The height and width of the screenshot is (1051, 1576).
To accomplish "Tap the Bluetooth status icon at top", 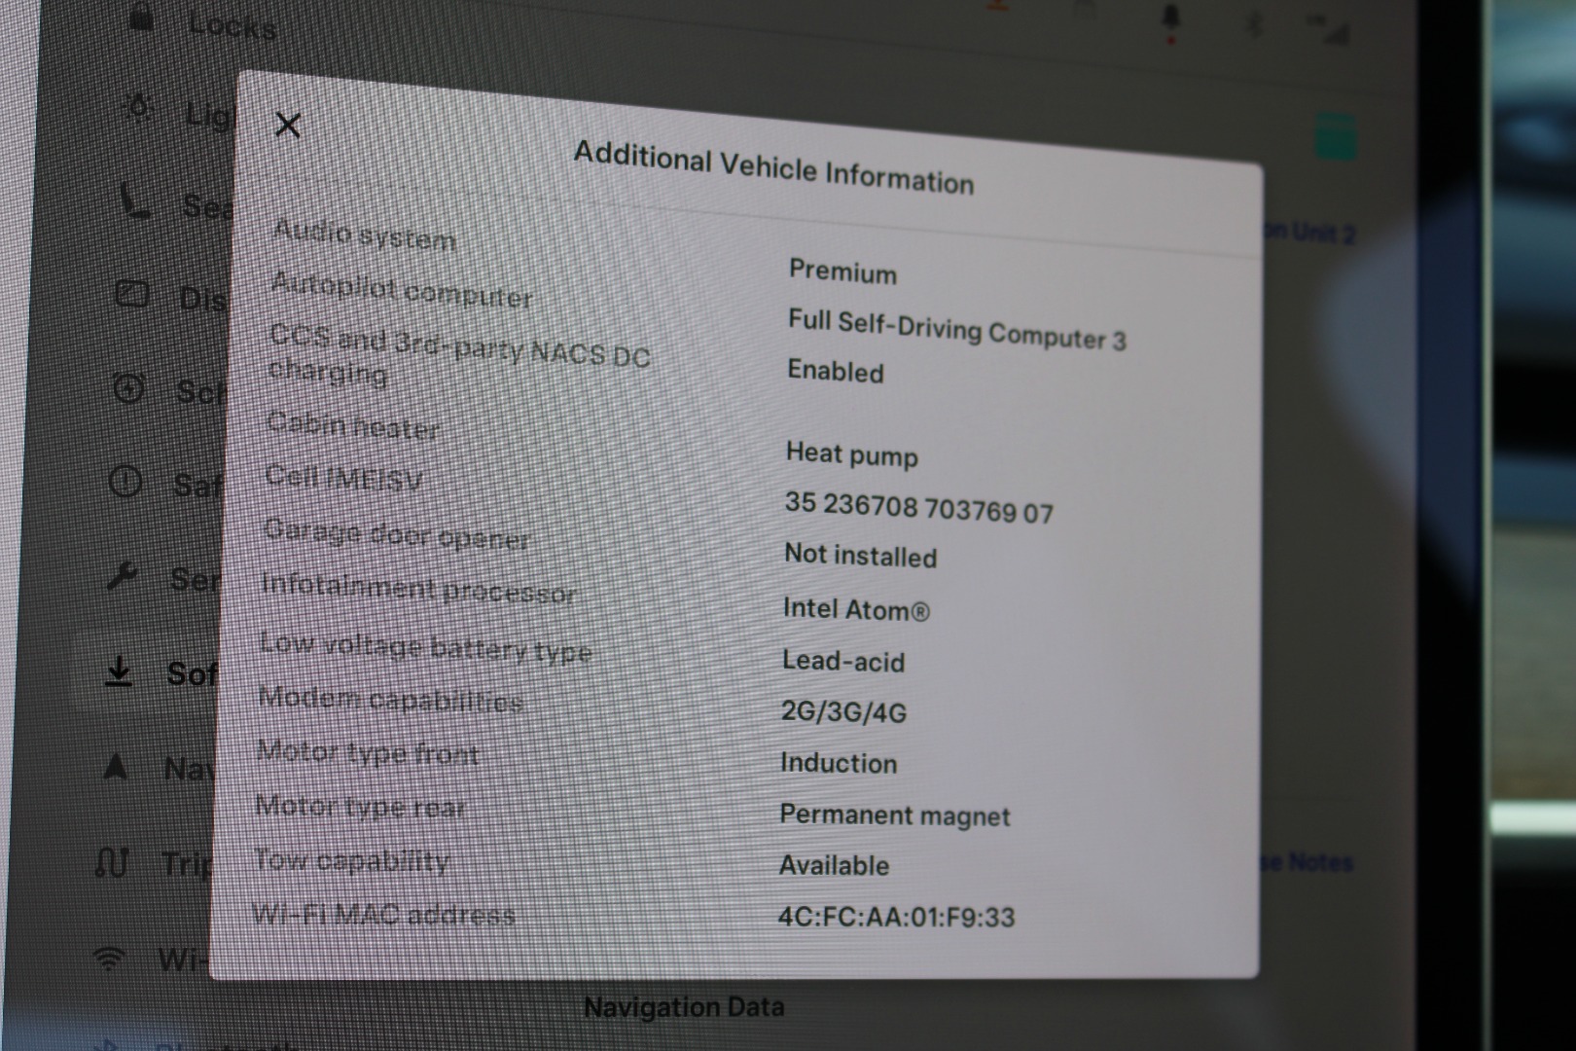I will [x=1255, y=23].
